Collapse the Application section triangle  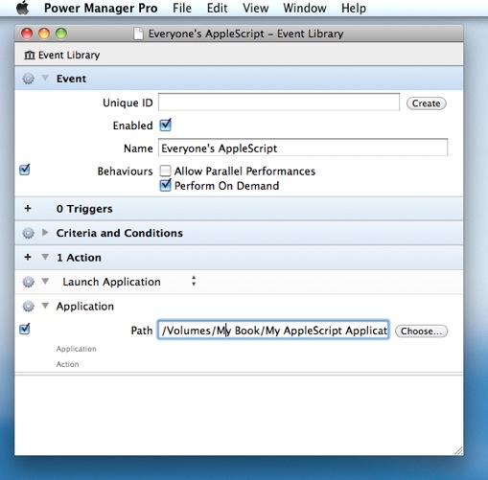click(x=45, y=306)
